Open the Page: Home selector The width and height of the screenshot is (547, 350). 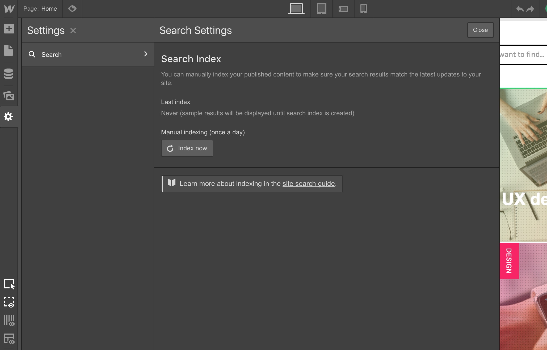40,9
